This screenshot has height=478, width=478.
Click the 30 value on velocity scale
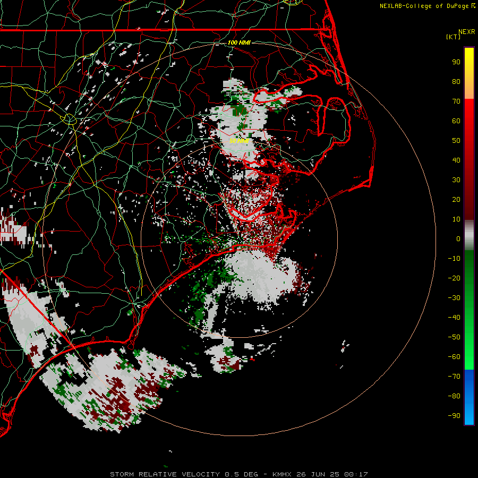pyautogui.click(x=456, y=180)
